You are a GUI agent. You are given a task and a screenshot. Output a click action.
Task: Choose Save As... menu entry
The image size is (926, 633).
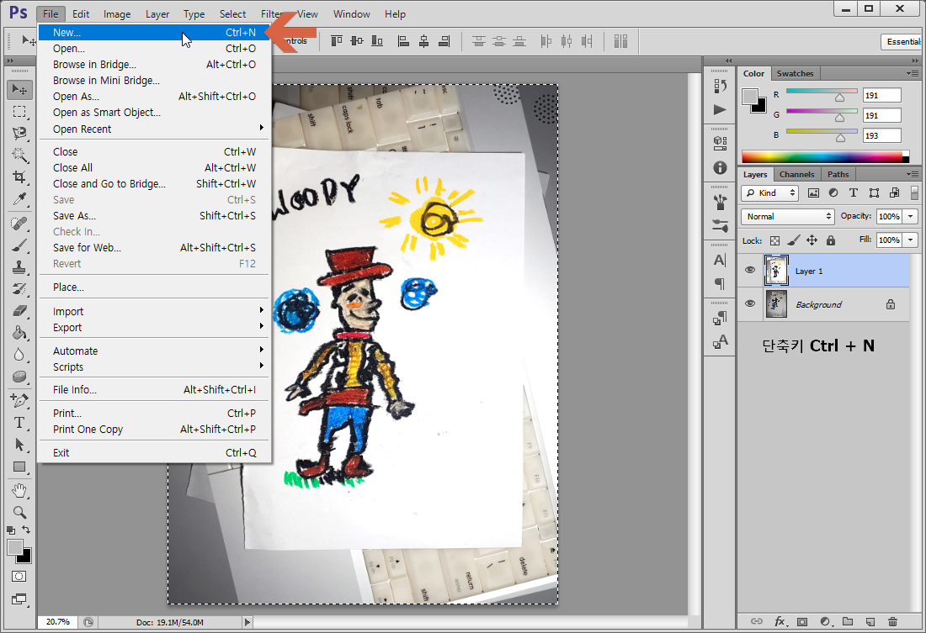[154, 216]
